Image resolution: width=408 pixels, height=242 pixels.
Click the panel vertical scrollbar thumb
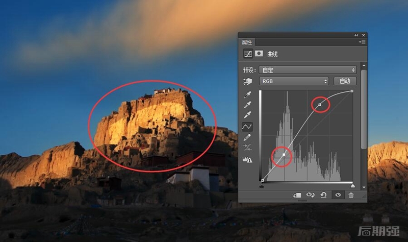(364, 109)
